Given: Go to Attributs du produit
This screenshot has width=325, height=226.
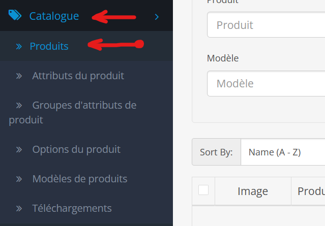Looking at the screenshot, I should pos(78,76).
